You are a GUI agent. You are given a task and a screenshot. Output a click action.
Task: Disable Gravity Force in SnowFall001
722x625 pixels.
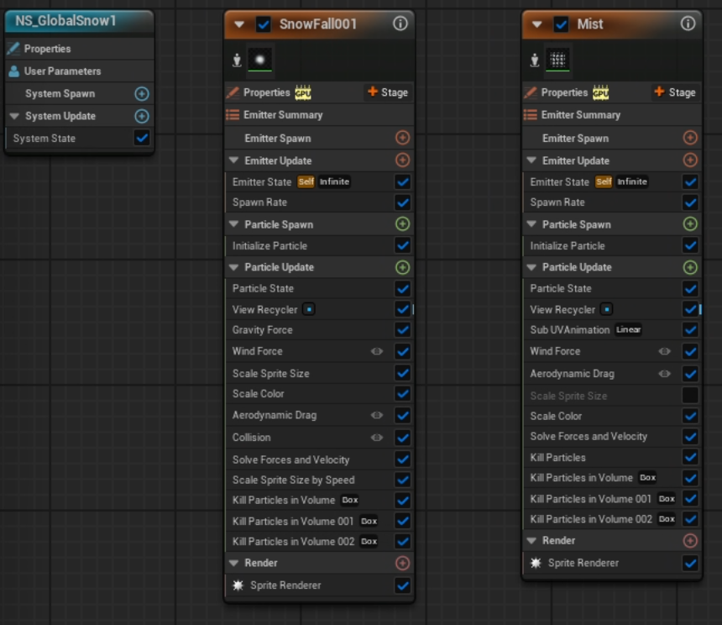(403, 330)
